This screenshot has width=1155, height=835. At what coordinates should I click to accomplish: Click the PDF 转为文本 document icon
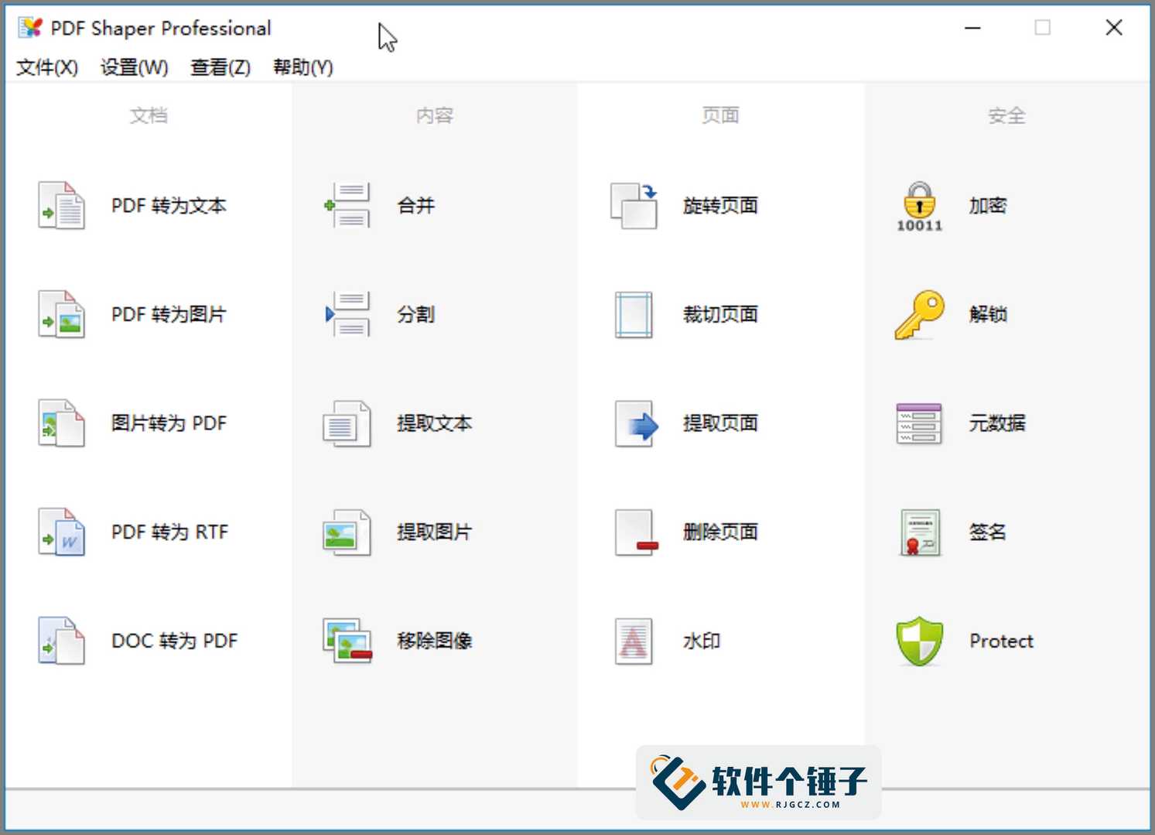click(61, 205)
